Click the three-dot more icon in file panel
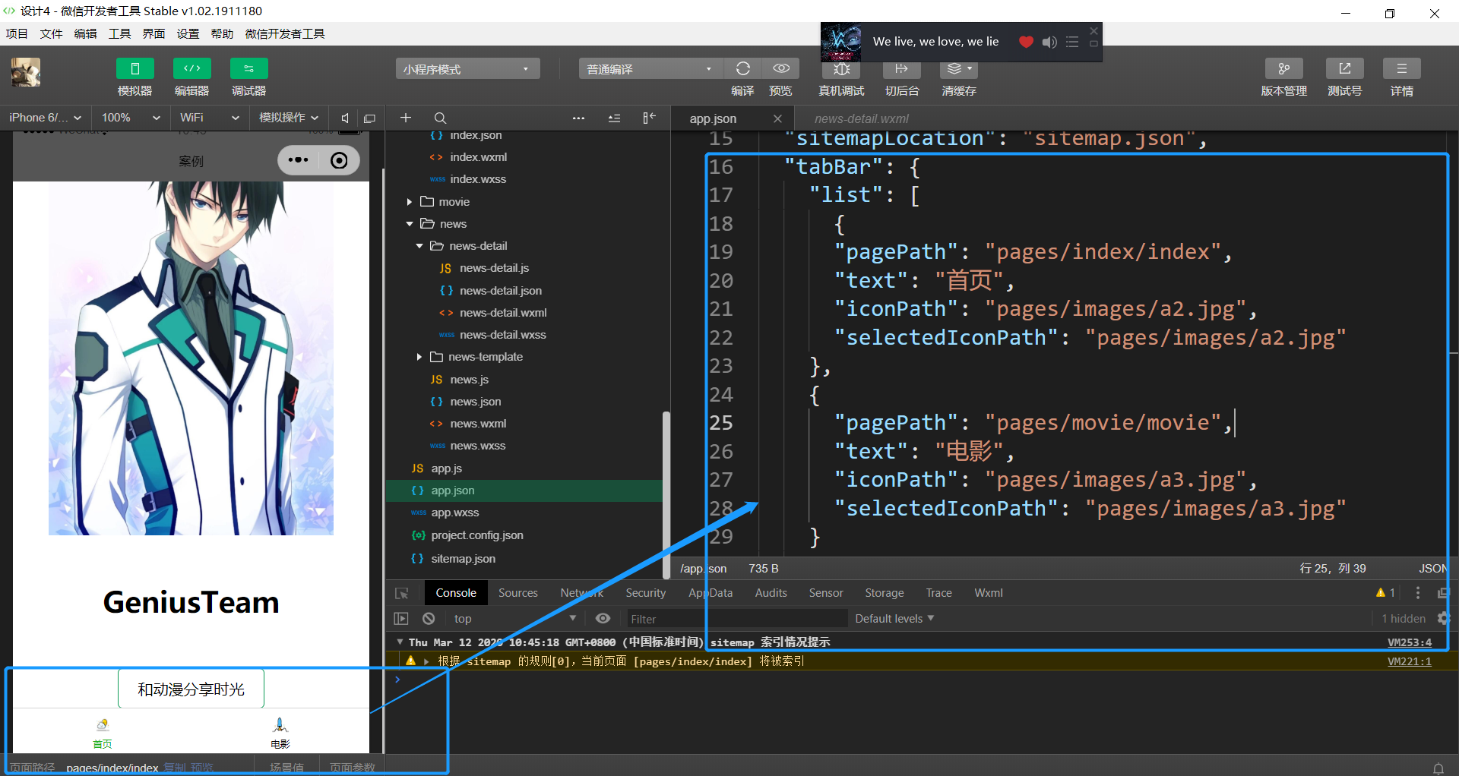The height and width of the screenshot is (776, 1459). (x=578, y=118)
